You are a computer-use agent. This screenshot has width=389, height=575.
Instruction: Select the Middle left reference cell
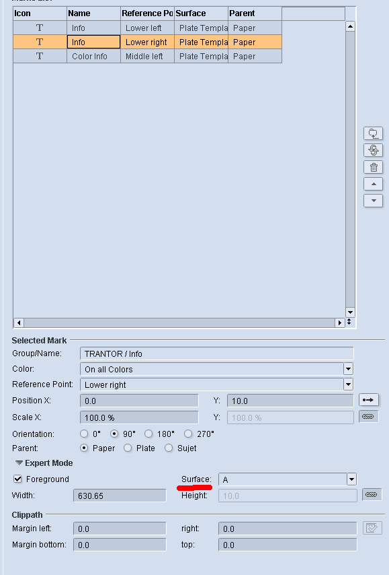pos(148,56)
